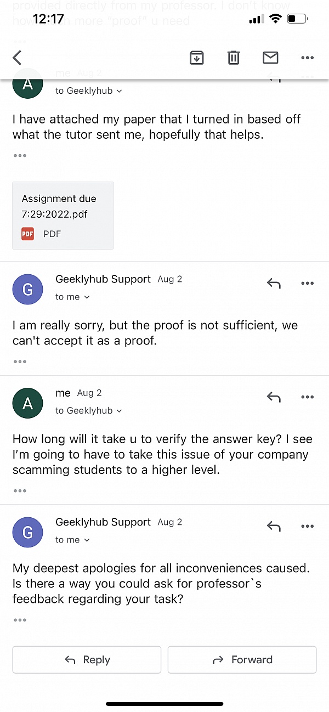This screenshot has width=329, height=712.
Task: Show trimmed content under 'accept it as a proof'
Action: (20, 361)
